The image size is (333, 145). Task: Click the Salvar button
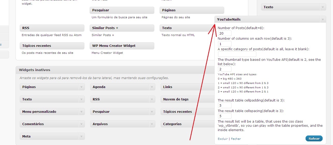coord(314,139)
